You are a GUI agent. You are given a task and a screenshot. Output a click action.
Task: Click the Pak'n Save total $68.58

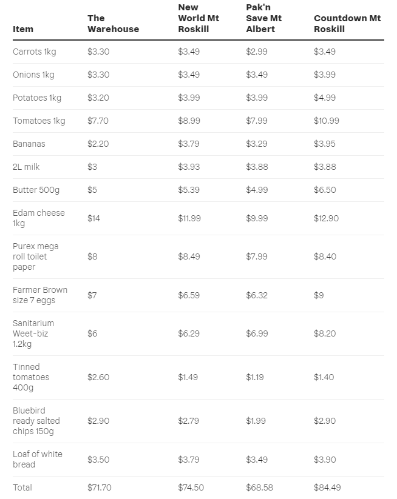[x=259, y=487]
